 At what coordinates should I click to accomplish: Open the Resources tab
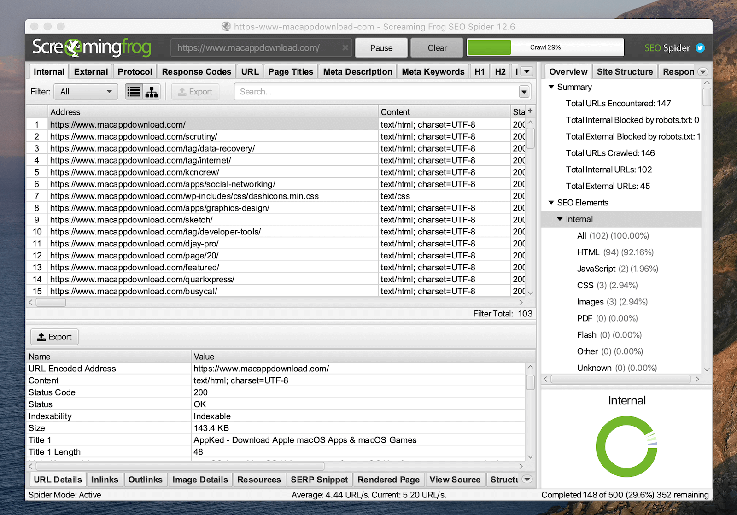pos(259,480)
